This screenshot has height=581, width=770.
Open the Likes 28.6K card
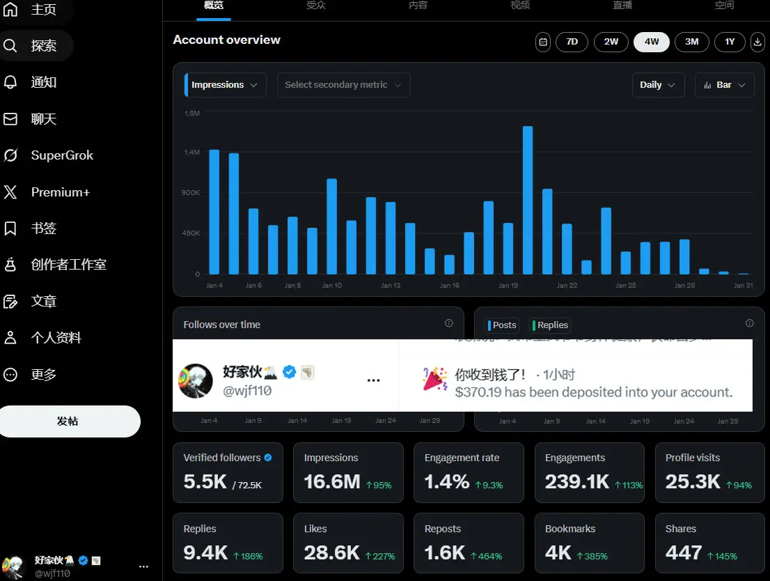(x=348, y=543)
